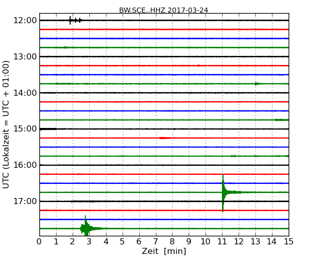Image resolution: width=328 pixels, height=262 pixels.
Task: Click the 13:00 y-axis tick label
Action: pyautogui.click(x=25, y=56)
